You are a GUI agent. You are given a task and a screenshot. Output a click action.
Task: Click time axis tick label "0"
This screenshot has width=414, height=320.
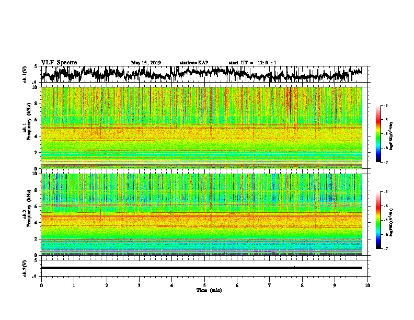(41, 285)
